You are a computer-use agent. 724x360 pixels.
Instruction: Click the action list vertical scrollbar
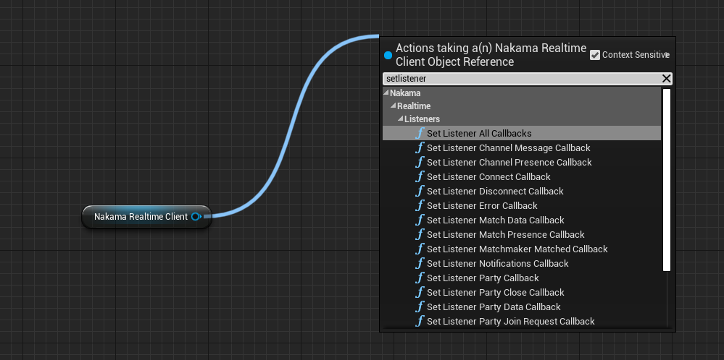coord(666,179)
